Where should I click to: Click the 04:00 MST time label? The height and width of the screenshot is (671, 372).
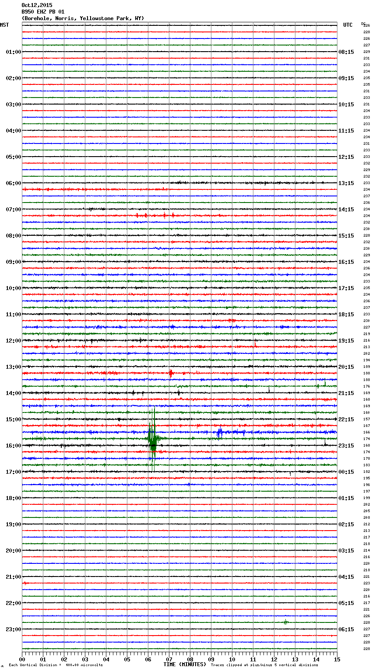pos(13,131)
